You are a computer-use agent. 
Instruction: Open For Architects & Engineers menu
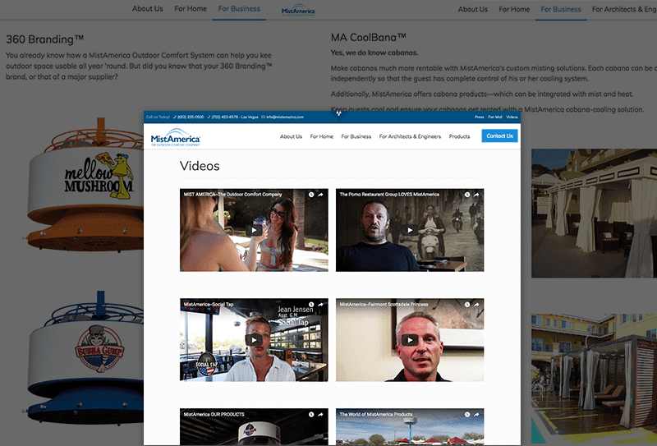[410, 136]
